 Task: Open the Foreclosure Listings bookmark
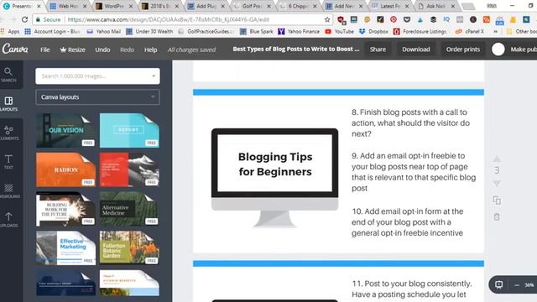pyautogui.click(x=420, y=32)
